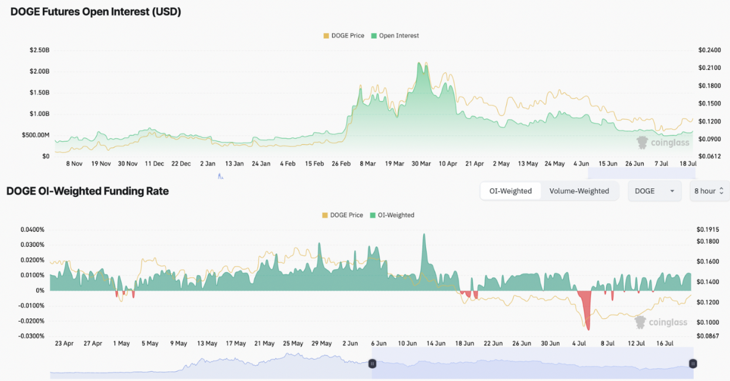Screen dimensions: 730x381
Task: Click the -0.0300% funding rate axis label
Action: [32, 336]
